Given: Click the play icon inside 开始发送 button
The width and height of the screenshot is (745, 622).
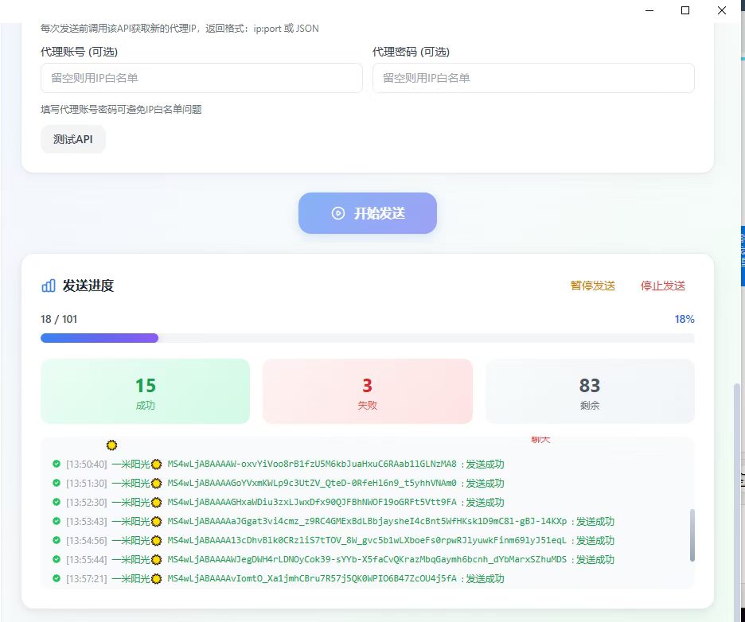Looking at the screenshot, I should pyautogui.click(x=337, y=213).
